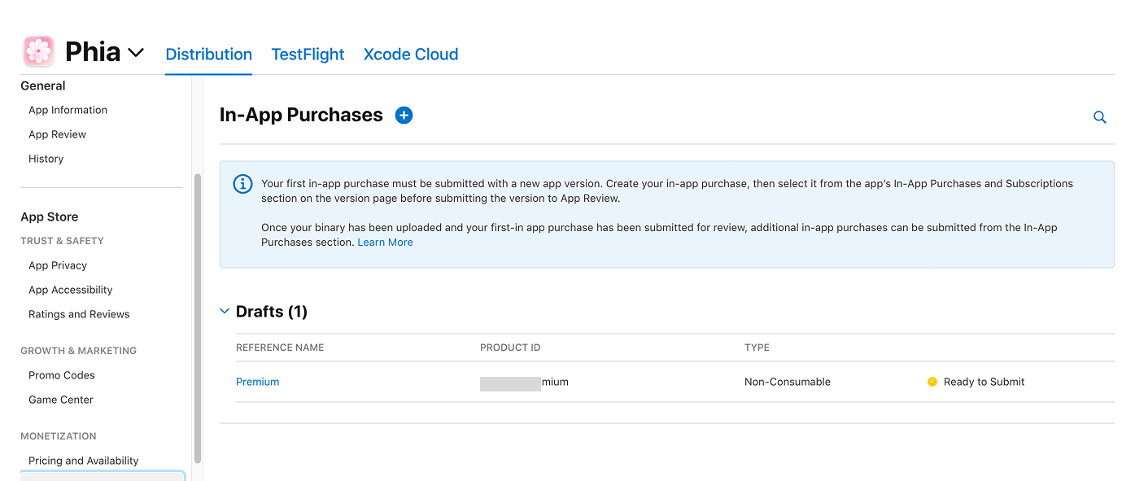
Task: Go to App Privacy settings
Action: tap(58, 265)
